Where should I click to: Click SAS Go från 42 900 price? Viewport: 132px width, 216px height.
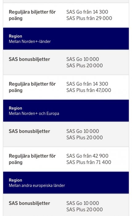[x=87, y=156]
